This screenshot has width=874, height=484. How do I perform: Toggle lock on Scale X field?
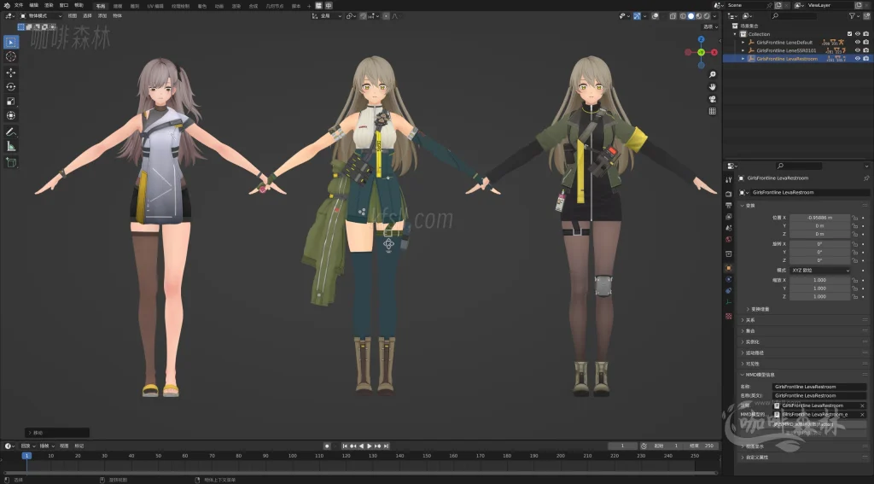(855, 280)
